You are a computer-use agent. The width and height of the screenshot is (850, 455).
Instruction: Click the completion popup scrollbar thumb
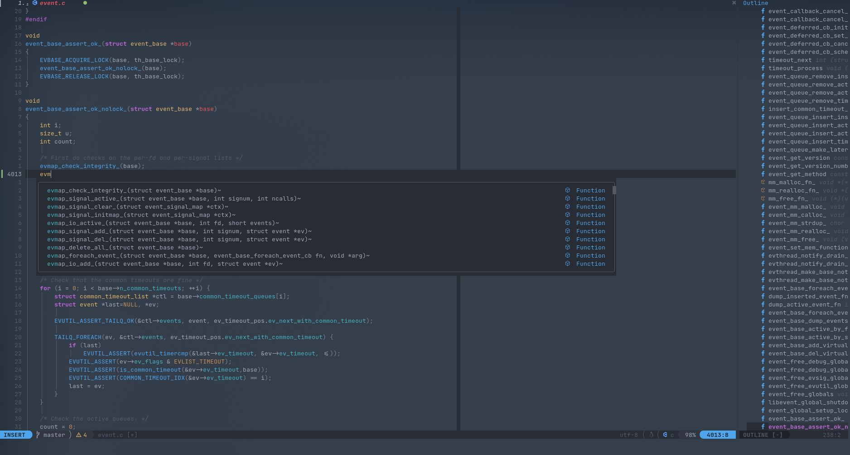(614, 190)
